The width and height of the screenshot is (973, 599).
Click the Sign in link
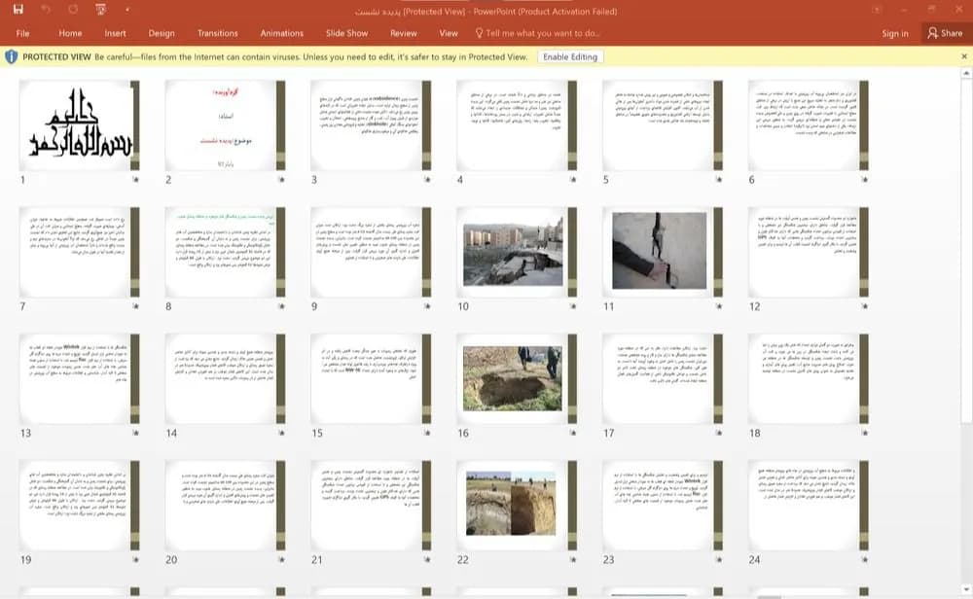coord(895,33)
